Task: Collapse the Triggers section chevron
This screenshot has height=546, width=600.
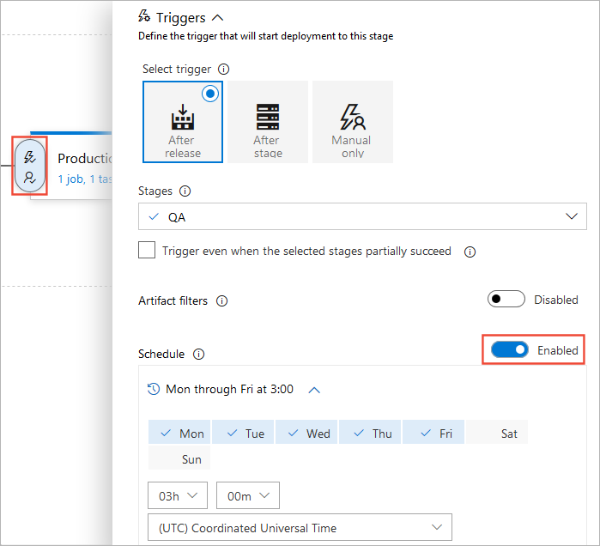Action: pos(217,18)
